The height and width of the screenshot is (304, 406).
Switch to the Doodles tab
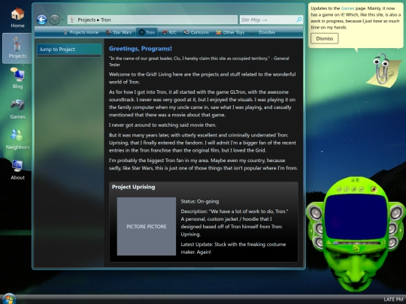coord(263,32)
